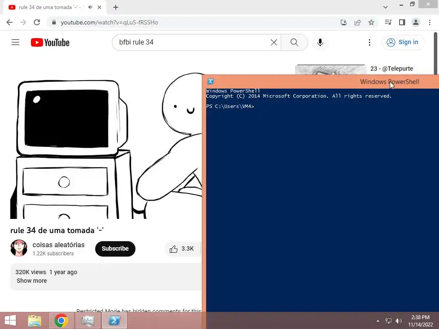This screenshot has height=329, width=439.
Task: Open the Chrome profile avatar
Action: point(416,22)
